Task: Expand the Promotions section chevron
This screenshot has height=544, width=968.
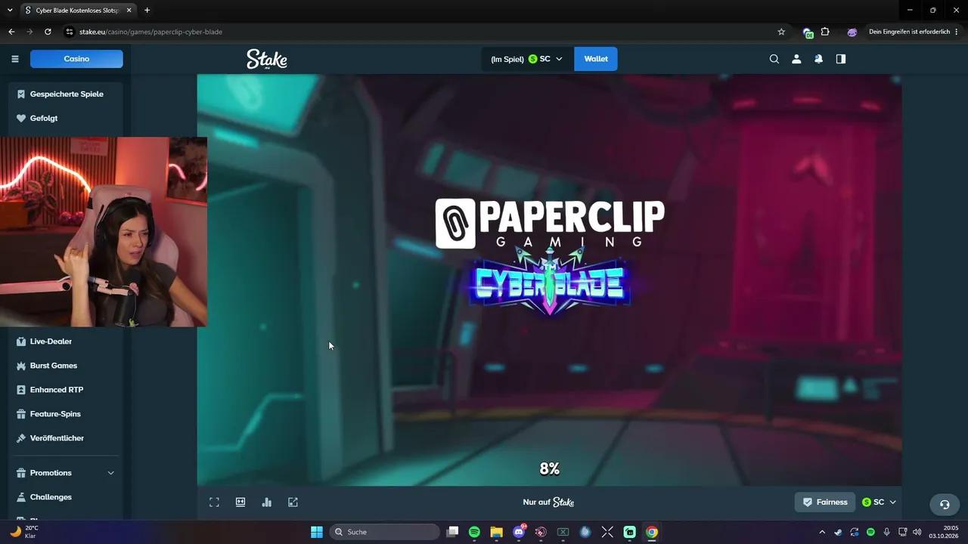Action: pos(110,473)
